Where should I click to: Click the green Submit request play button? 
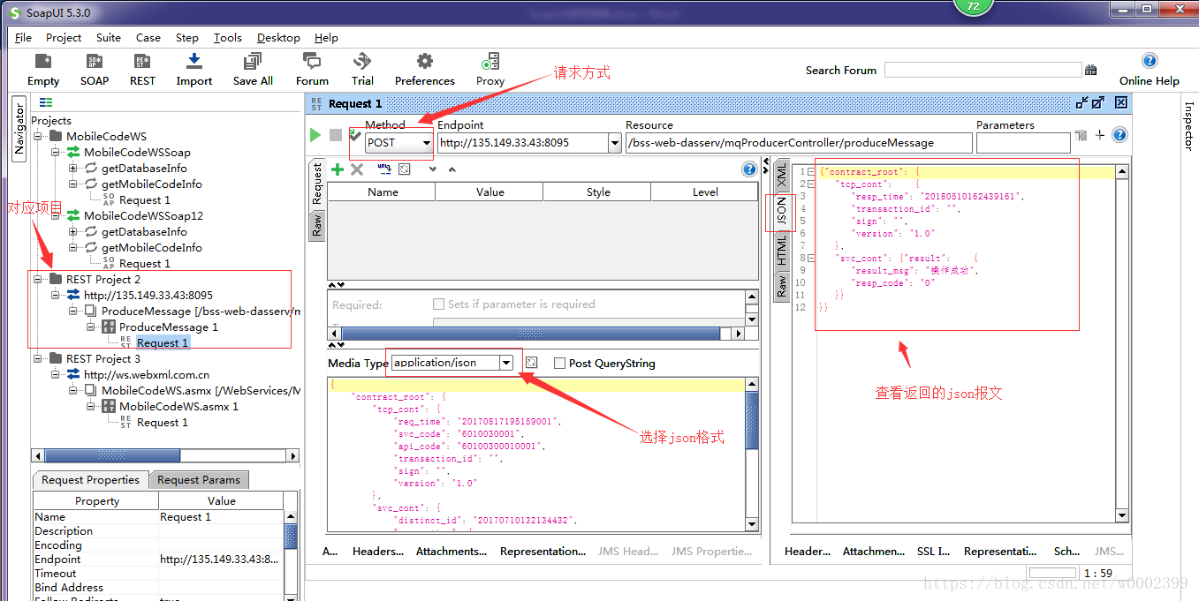pos(315,135)
